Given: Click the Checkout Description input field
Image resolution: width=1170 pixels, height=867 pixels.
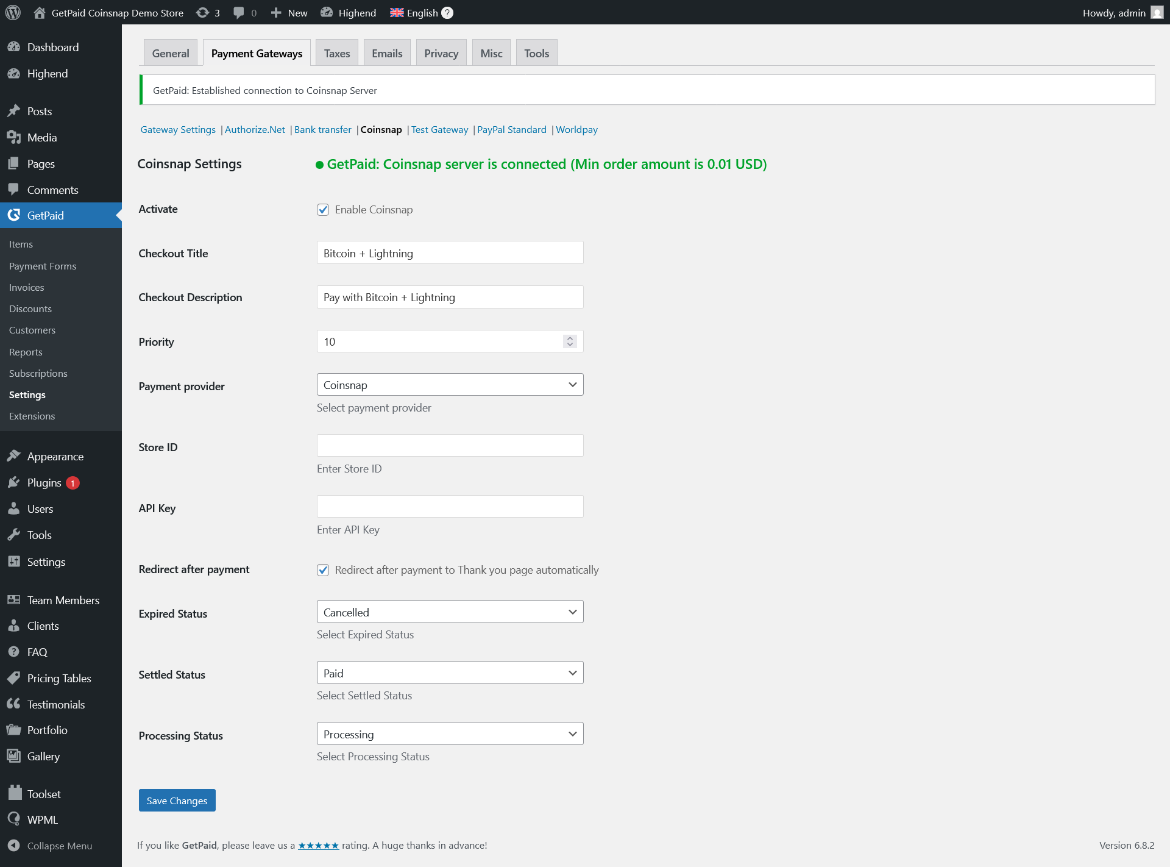Looking at the screenshot, I should (x=450, y=297).
